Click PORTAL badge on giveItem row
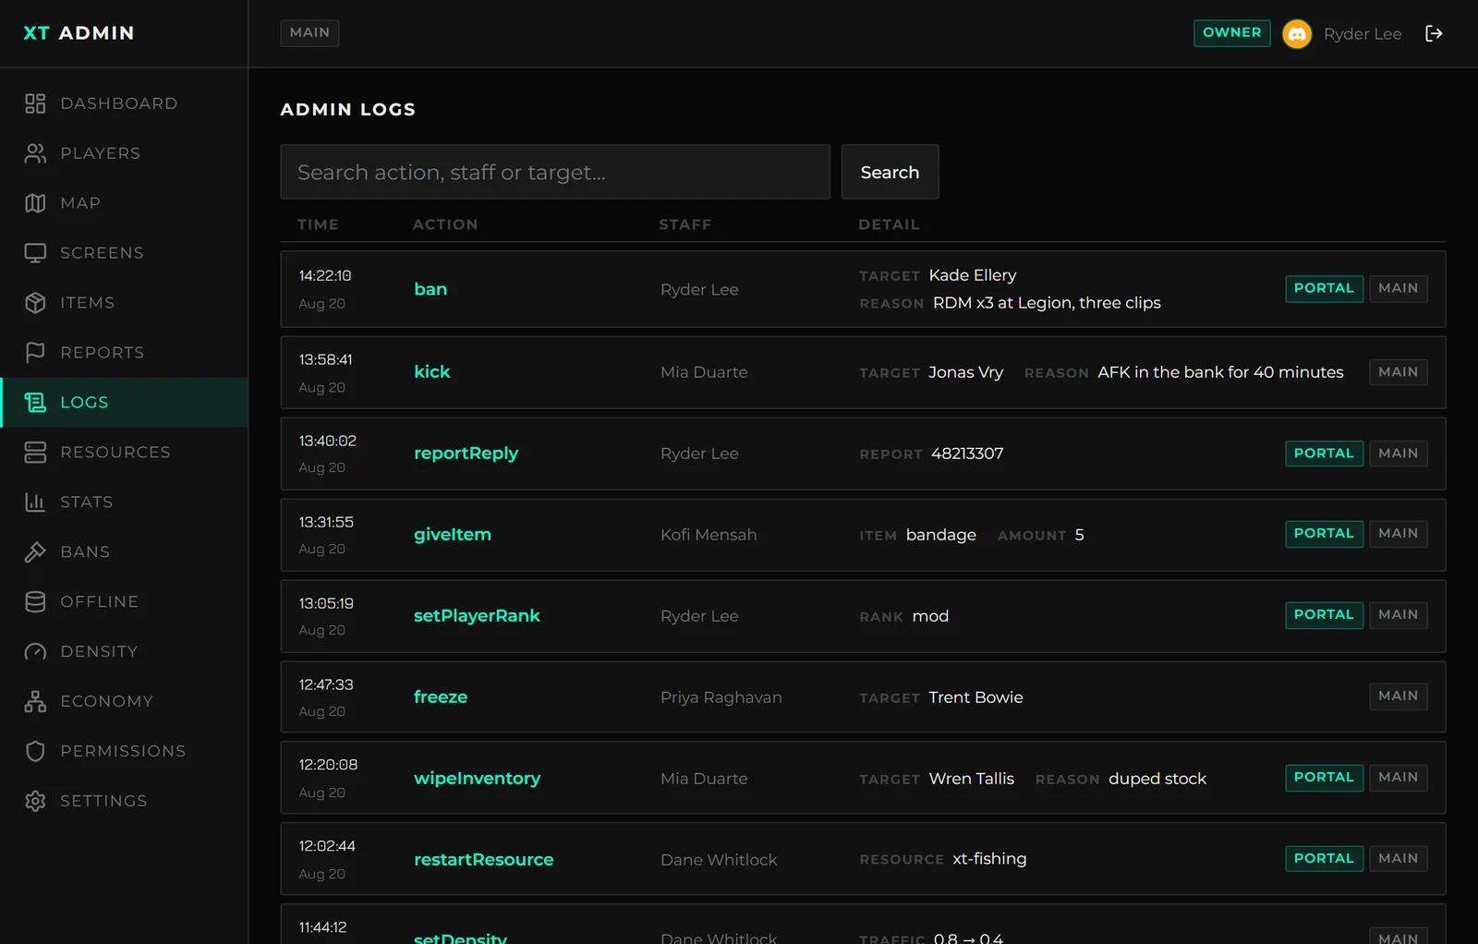The width and height of the screenshot is (1478, 944). coord(1324,534)
